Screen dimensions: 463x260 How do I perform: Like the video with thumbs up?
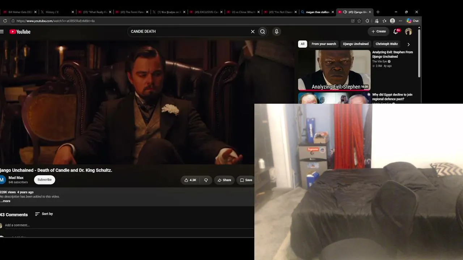pos(190,180)
